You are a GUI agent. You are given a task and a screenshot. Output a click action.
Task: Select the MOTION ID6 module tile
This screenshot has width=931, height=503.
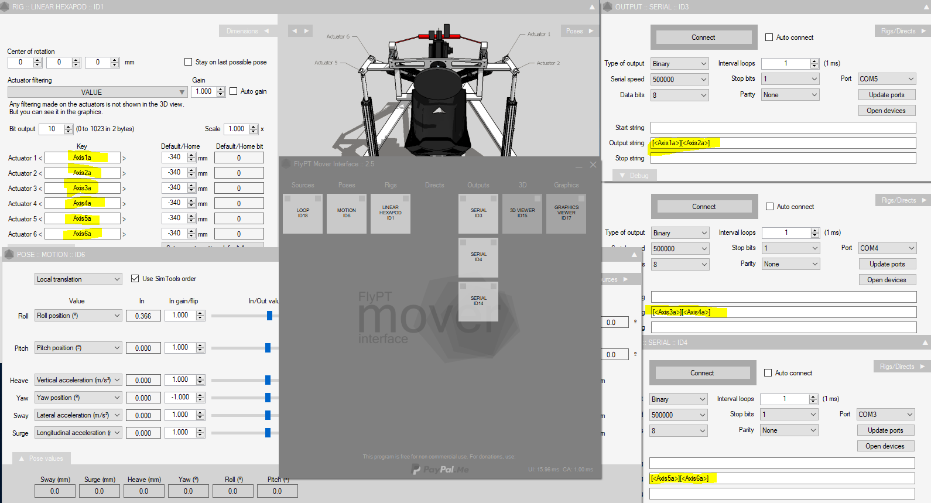tap(347, 214)
